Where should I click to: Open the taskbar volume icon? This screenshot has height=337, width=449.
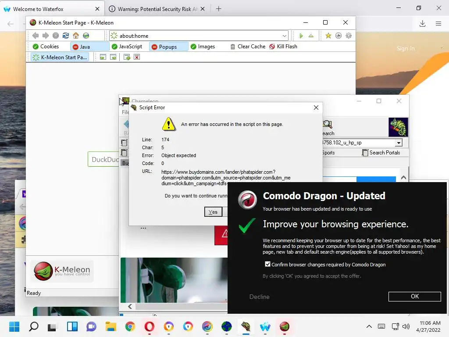[x=406, y=326]
